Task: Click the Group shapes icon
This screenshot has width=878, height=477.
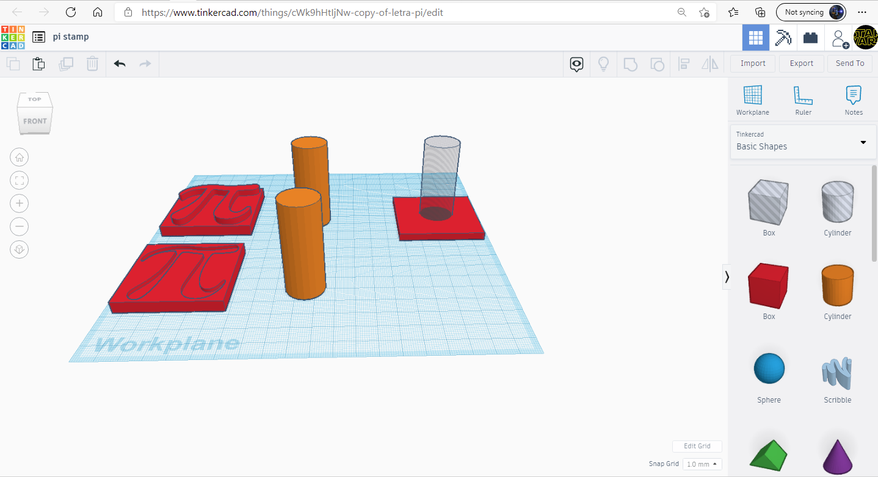Action: pyautogui.click(x=630, y=64)
